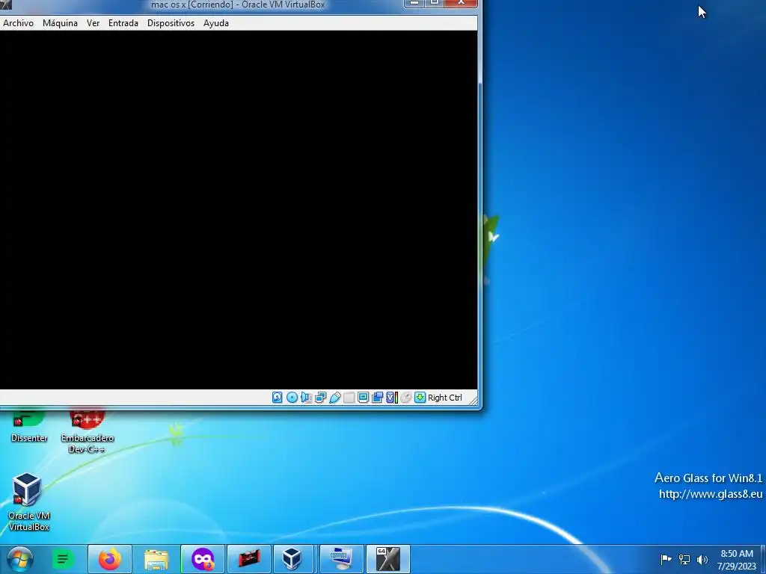Image resolution: width=766 pixels, height=574 pixels.
Task: Click the network tray icon
Action: pos(684,559)
